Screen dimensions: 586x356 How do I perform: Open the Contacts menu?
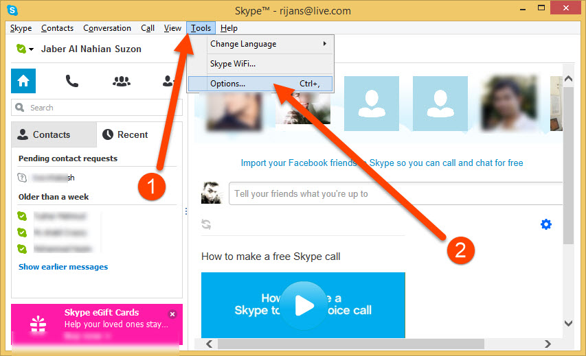click(57, 28)
